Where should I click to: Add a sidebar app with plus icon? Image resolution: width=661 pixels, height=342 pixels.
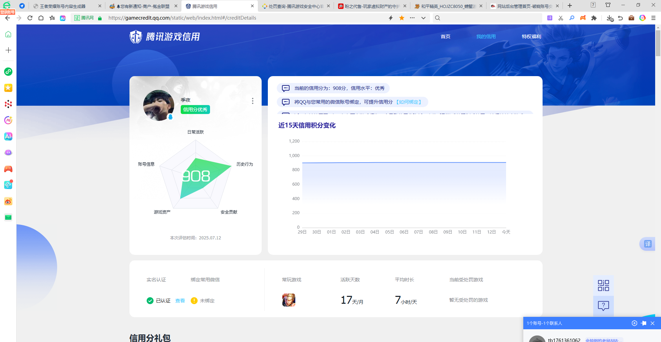8,50
